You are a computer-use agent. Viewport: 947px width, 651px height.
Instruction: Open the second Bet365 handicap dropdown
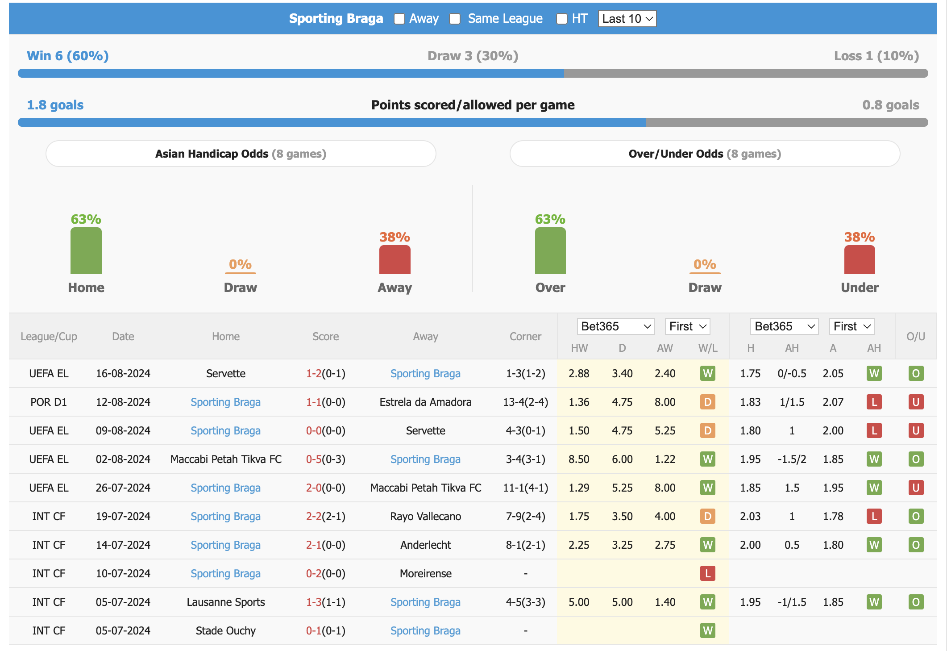784,326
